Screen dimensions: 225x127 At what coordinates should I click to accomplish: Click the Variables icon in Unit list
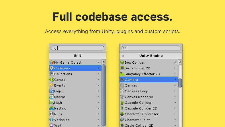click(x=51, y=120)
